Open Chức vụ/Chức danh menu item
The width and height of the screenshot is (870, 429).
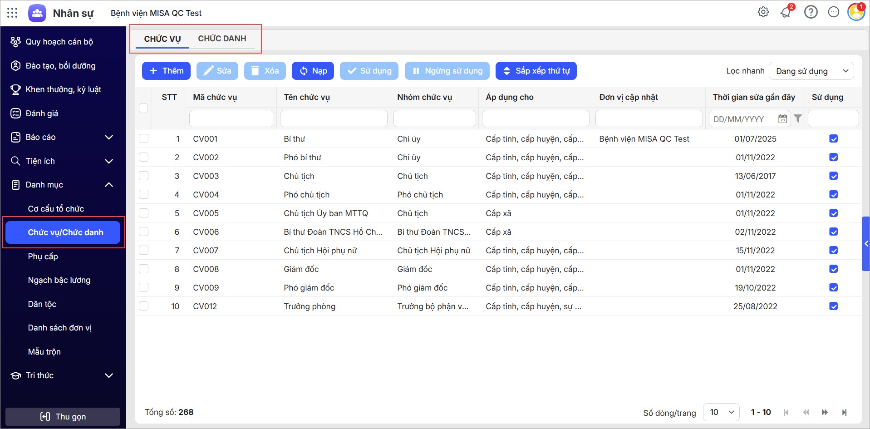pos(63,232)
